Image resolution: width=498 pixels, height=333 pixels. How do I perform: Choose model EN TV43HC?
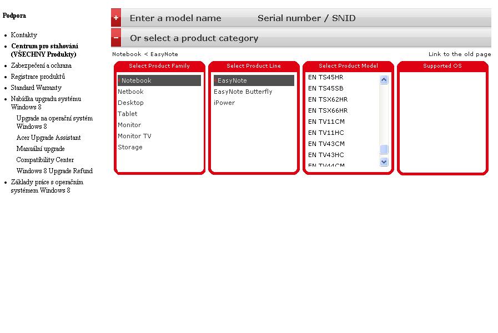[x=326, y=155]
